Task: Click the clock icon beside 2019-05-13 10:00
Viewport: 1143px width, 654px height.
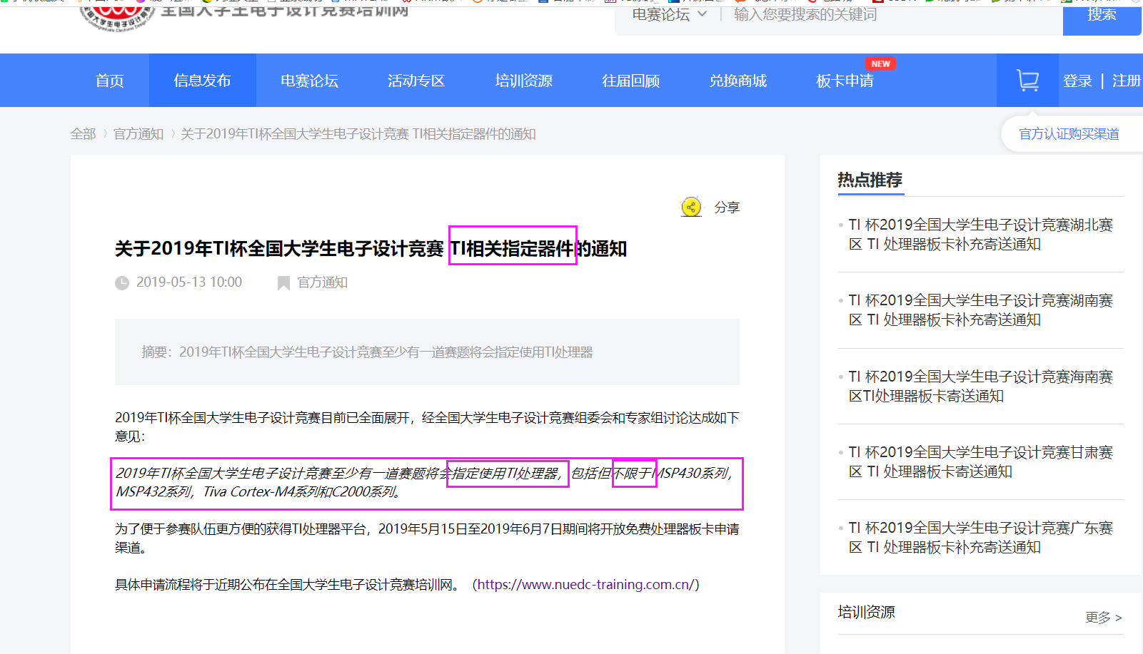Action: [122, 283]
